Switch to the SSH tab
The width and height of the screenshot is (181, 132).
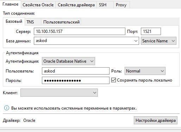(105, 5)
